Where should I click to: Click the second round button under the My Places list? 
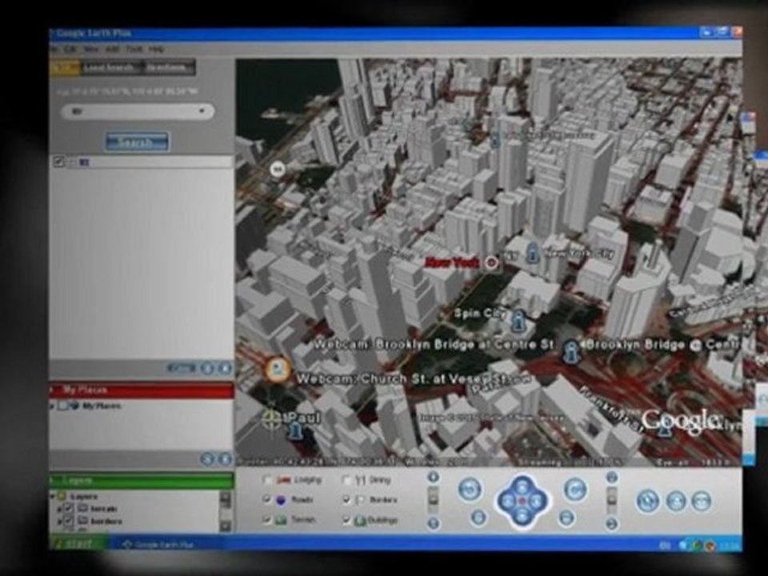pyautogui.click(x=226, y=459)
